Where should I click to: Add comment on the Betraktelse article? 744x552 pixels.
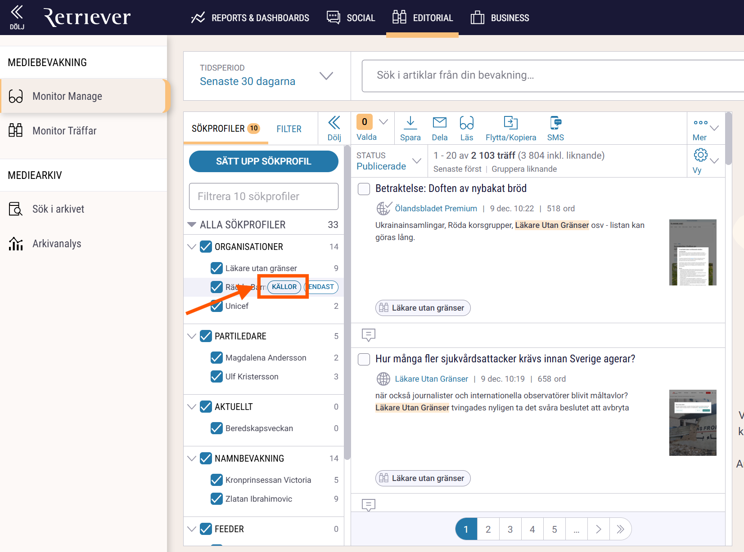pyautogui.click(x=369, y=335)
